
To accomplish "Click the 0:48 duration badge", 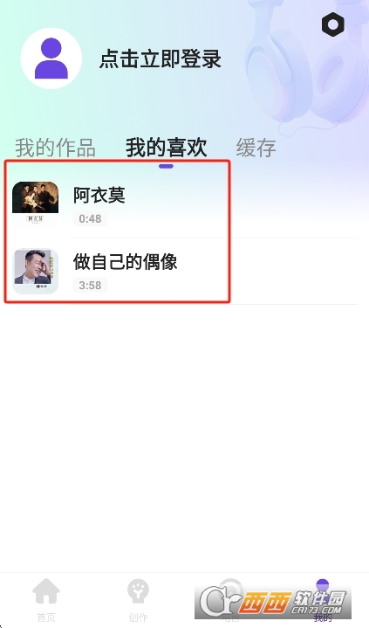I will coord(90,218).
